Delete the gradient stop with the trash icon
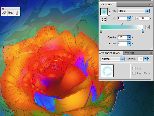This screenshot has height=116, width=154. pyautogui.click(x=148, y=27)
